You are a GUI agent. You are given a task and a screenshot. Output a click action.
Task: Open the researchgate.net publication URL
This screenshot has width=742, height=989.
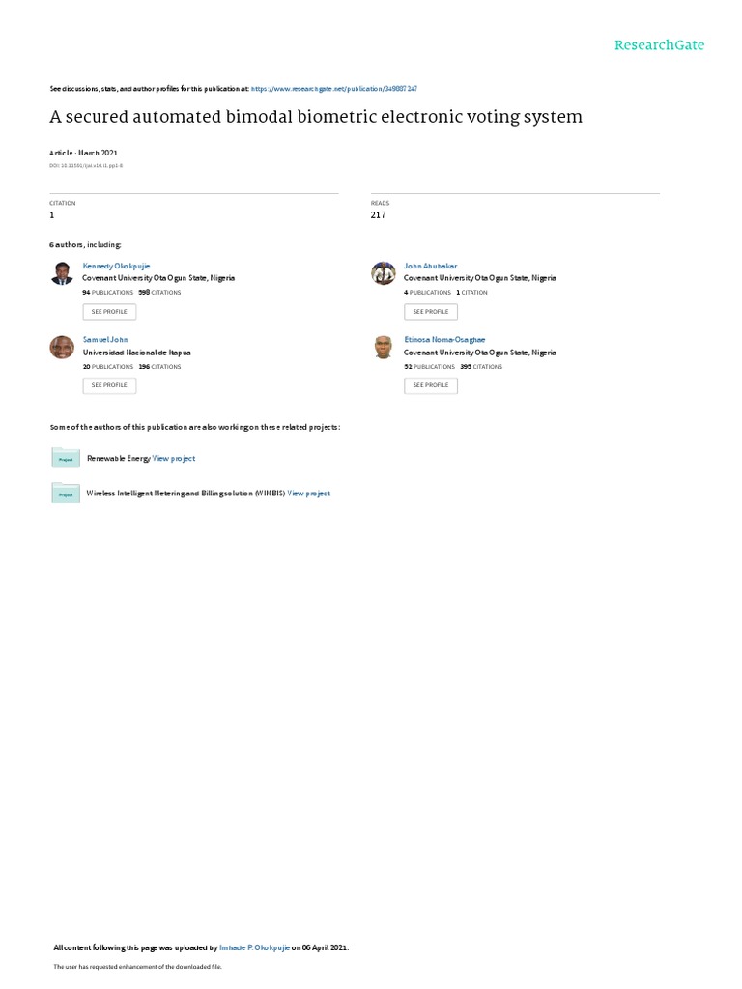[x=333, y=89]
